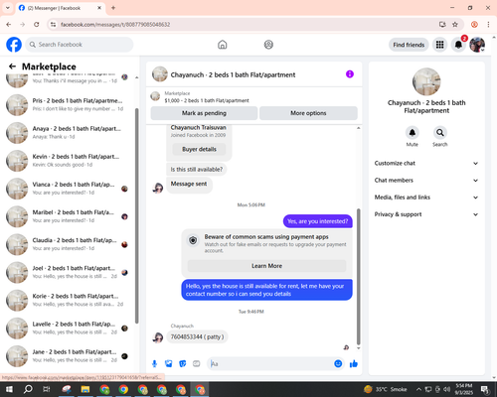497x397 pixels.
Task: Click Buyer details button
Action: (199, 149)
